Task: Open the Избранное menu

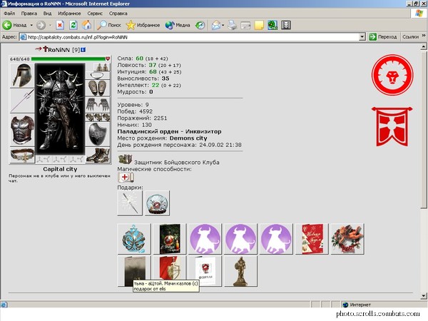Action: [69, 13]
